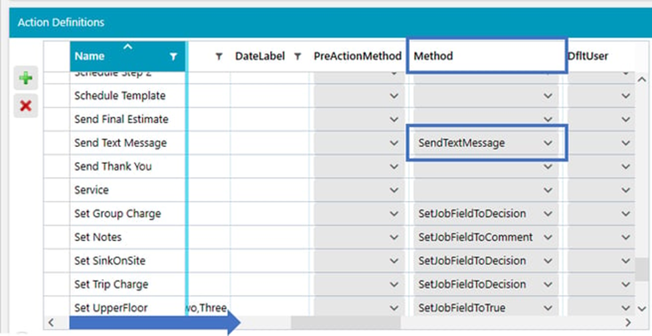The image size is (652, 336).
Task: Open Method dropdown for Send Text Message
Action: [548, 143]
